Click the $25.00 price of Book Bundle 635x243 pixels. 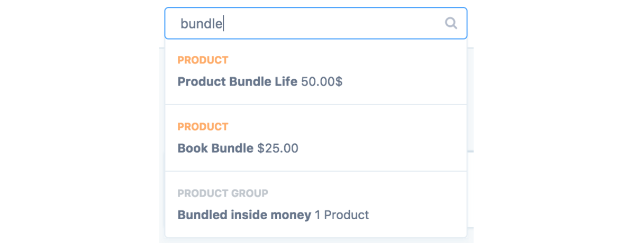tap(278, 148)
